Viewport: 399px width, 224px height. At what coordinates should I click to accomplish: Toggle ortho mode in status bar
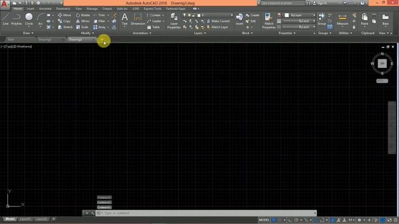pos(290,220)
